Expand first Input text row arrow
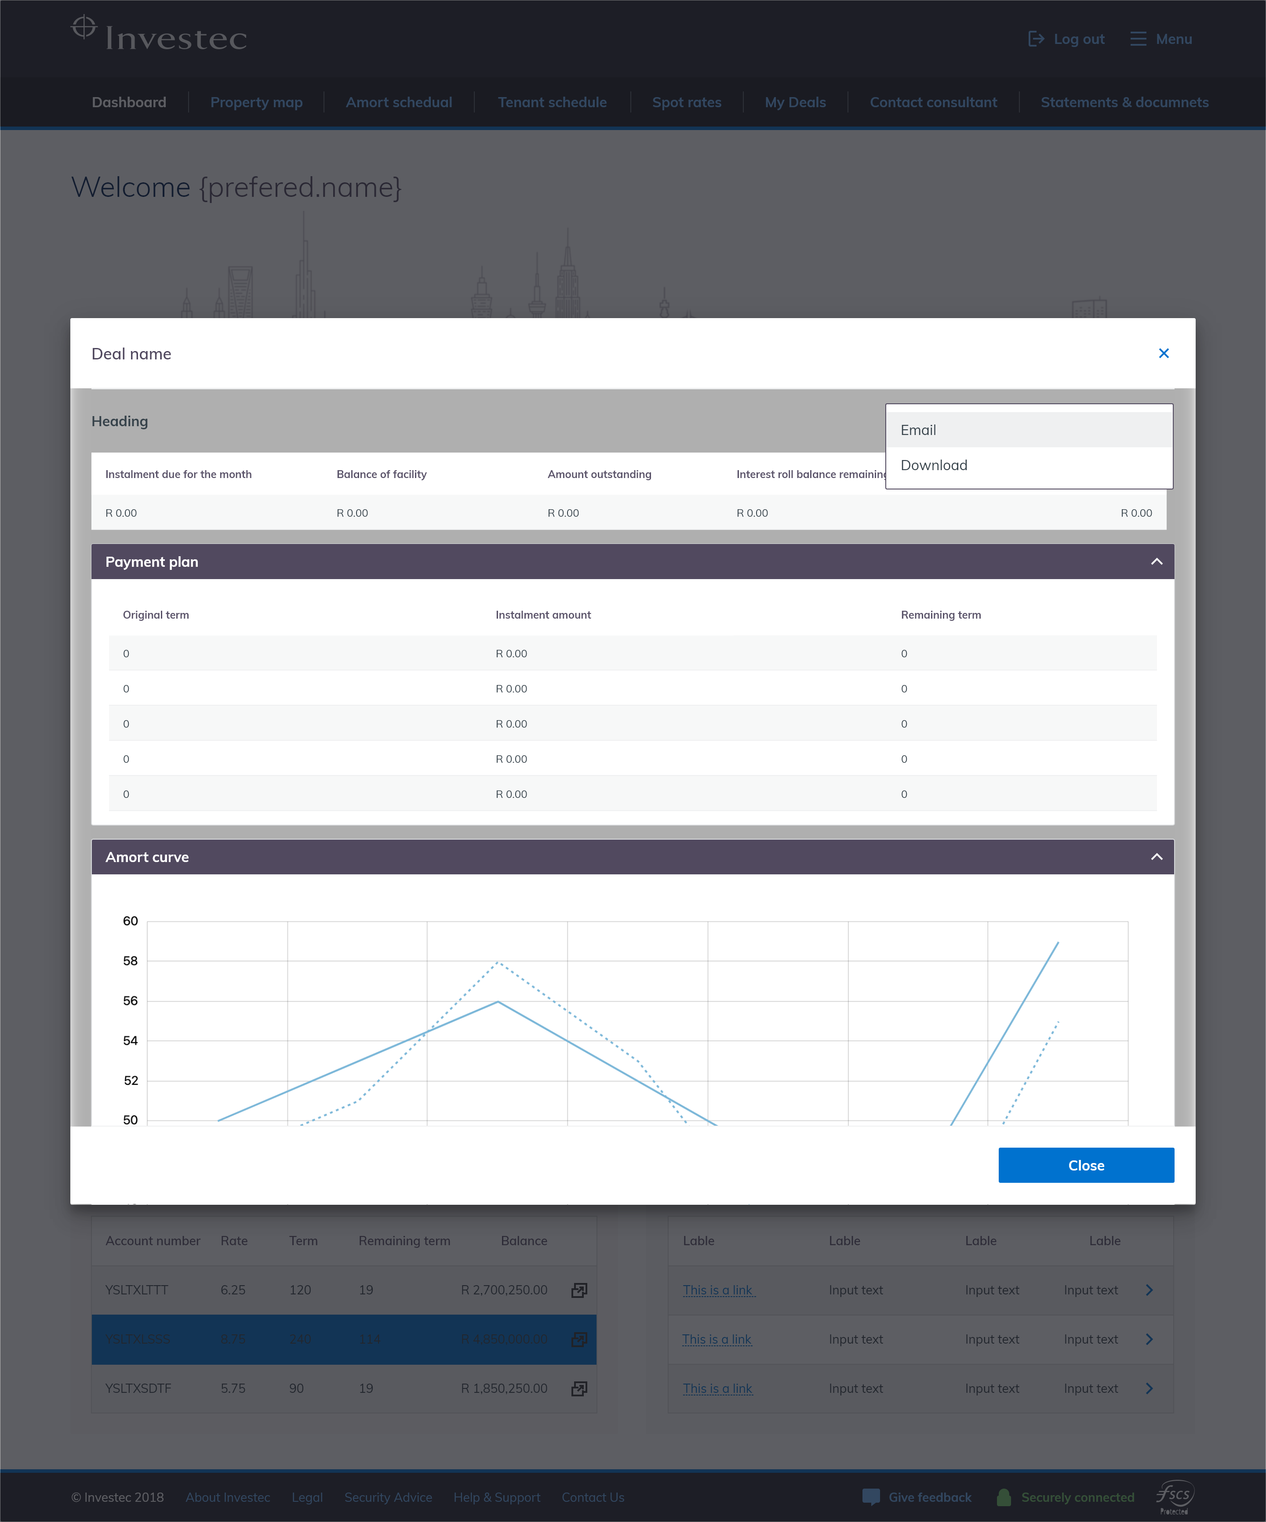Viewport: 1266px width, 1522px height. [1149, 1290]
